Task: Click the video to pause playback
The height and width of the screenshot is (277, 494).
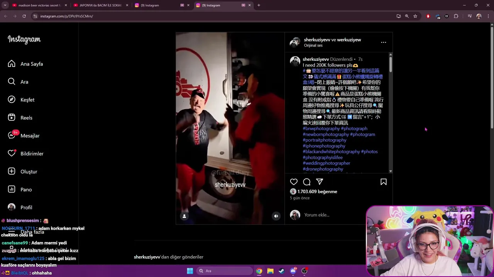Action: [230, 128]
